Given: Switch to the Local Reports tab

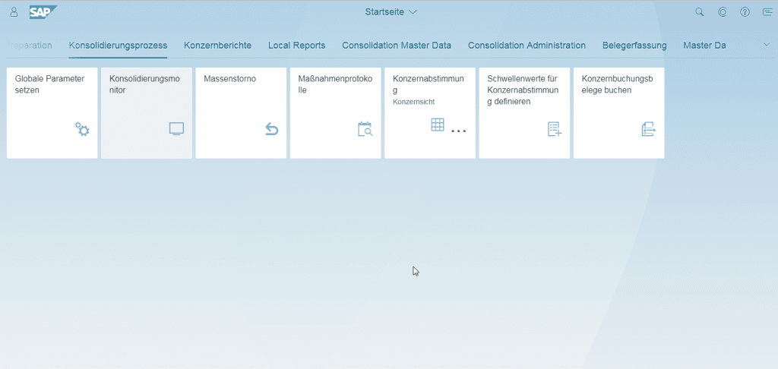Looking at the screenshot, I should click(x=296, y=46).
